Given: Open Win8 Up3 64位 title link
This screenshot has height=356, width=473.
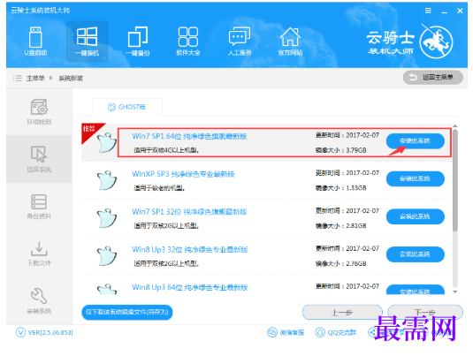Looking at the screenshot, I should coord(190,287).
